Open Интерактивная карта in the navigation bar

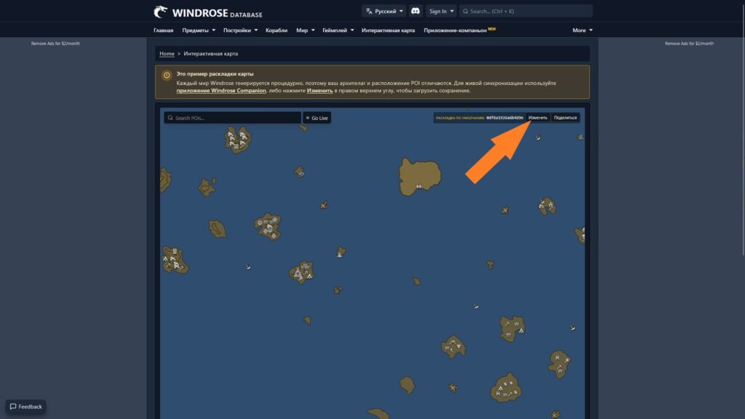389,30
